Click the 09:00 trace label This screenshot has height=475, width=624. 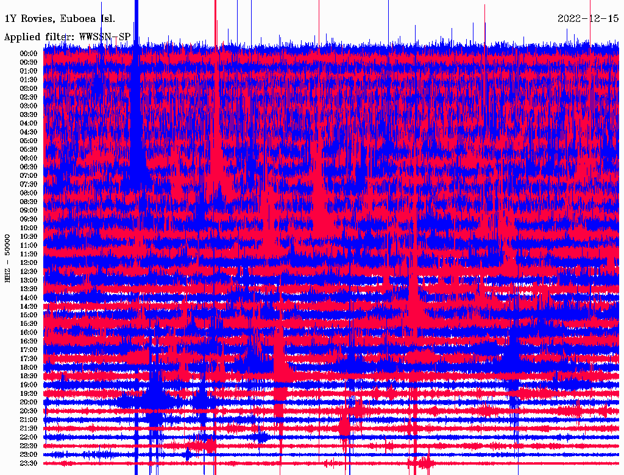point(29,210)
